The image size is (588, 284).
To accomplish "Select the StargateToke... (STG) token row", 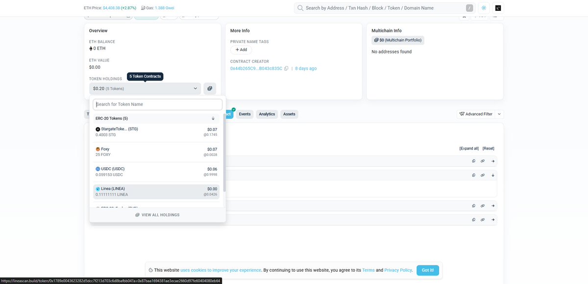I will pyautogui.click(x=156, y=132).
